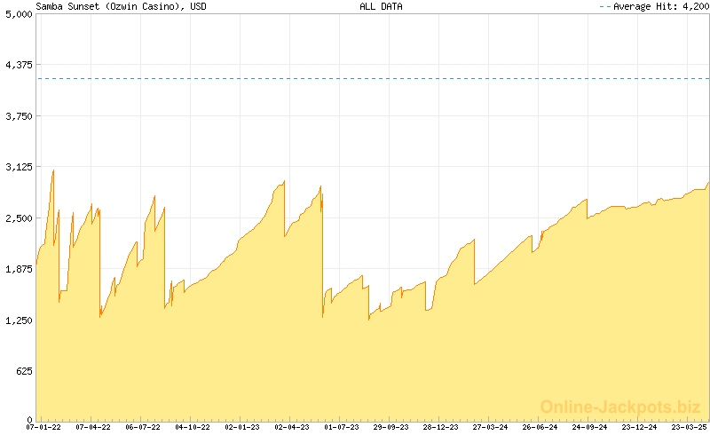Screen dimensions: 710x435
Task: Click the 1,250 value on the y-axis
Action: pos(18,320)
